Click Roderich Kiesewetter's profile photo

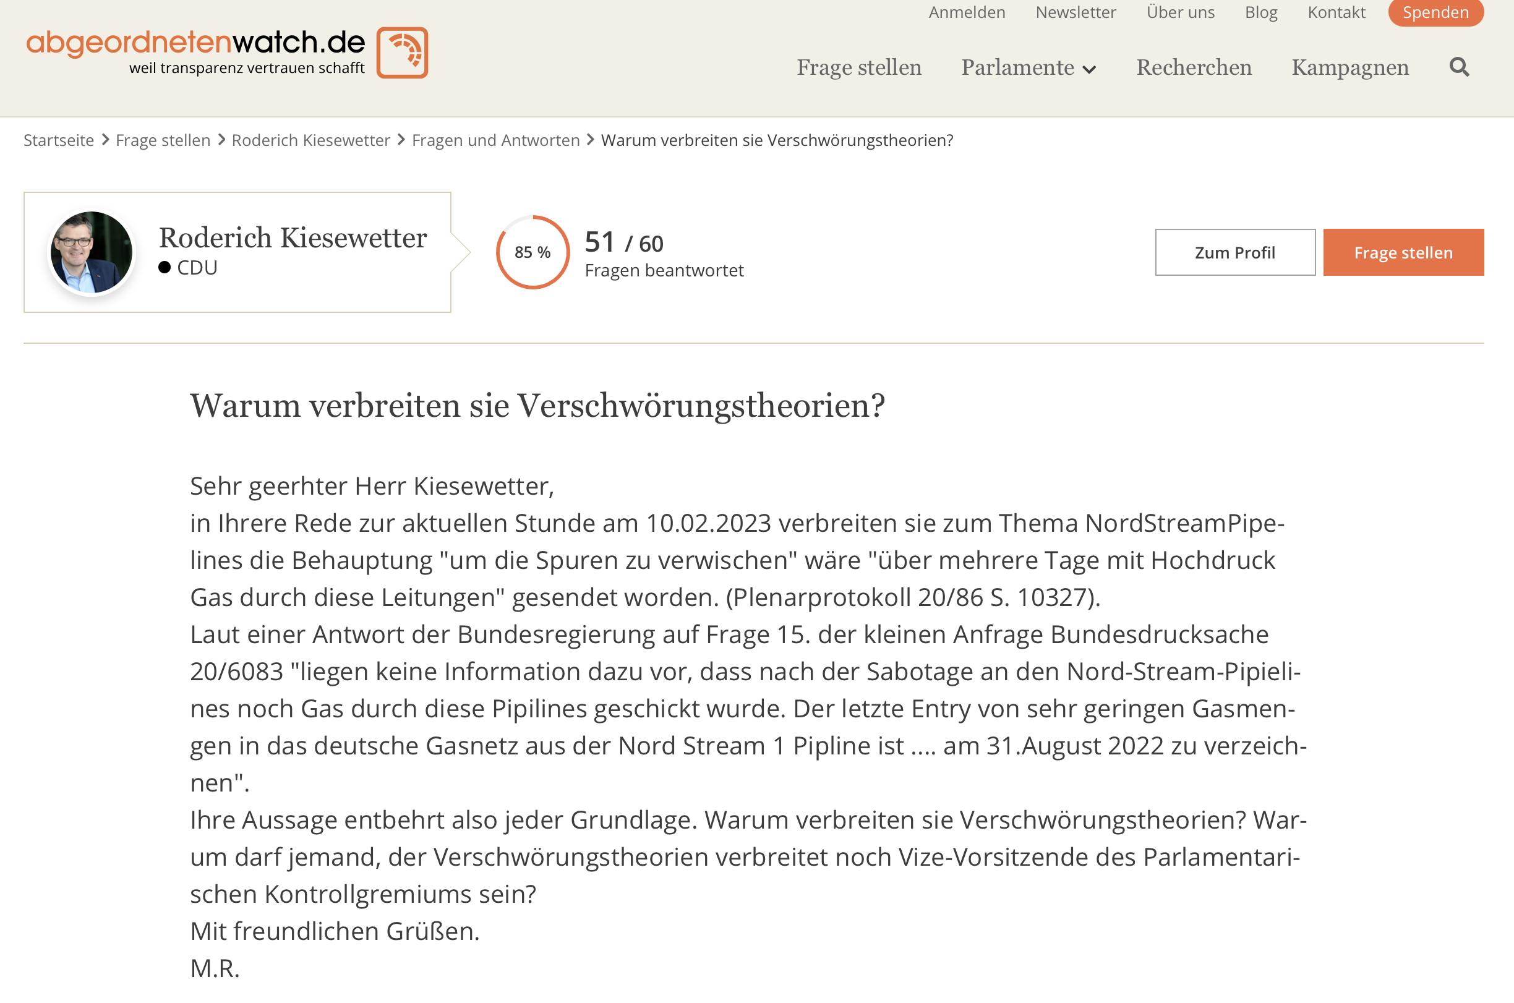pos(92,252)
